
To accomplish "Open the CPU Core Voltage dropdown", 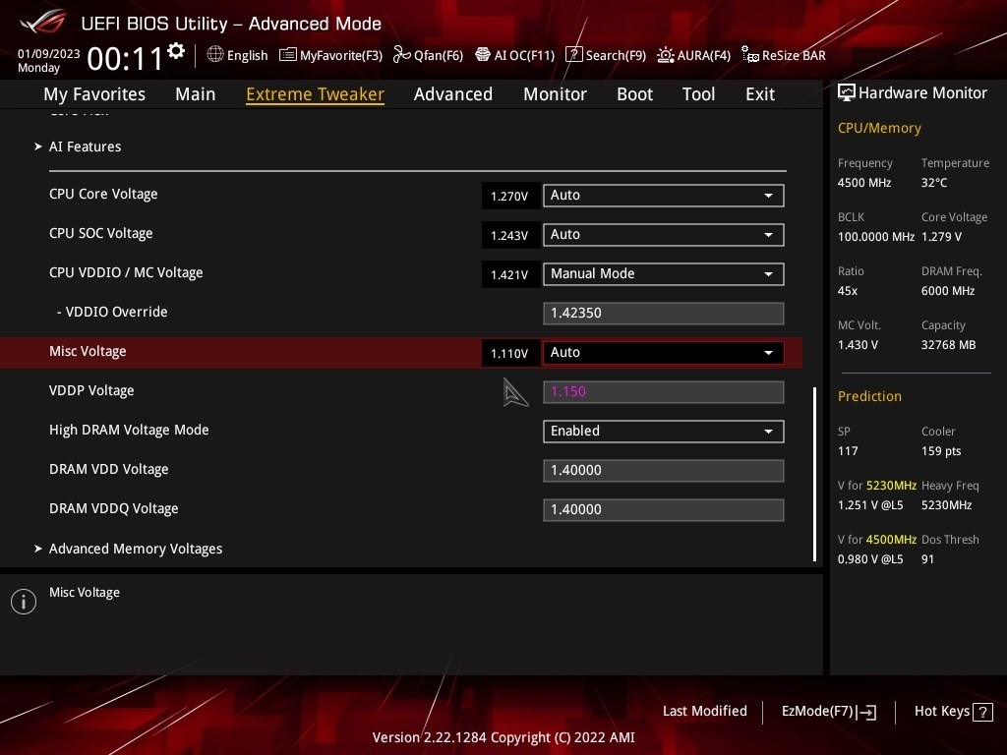I will [664, 196].
